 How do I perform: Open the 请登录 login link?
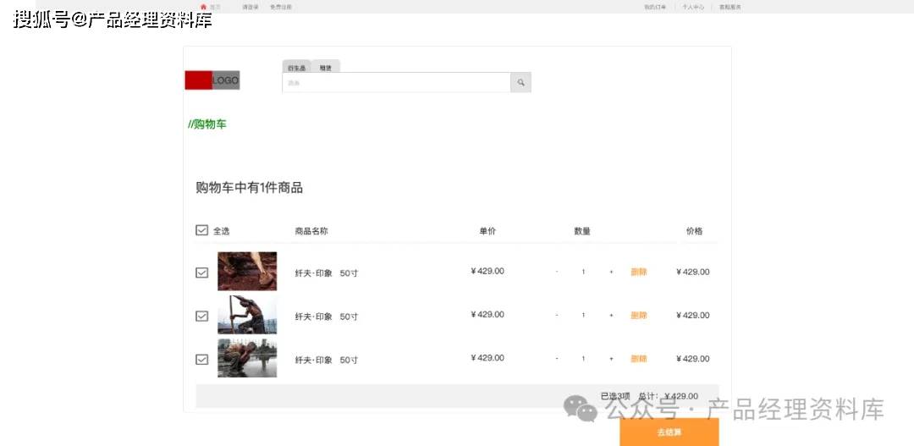pyautogui.click(x=250, y=7)
